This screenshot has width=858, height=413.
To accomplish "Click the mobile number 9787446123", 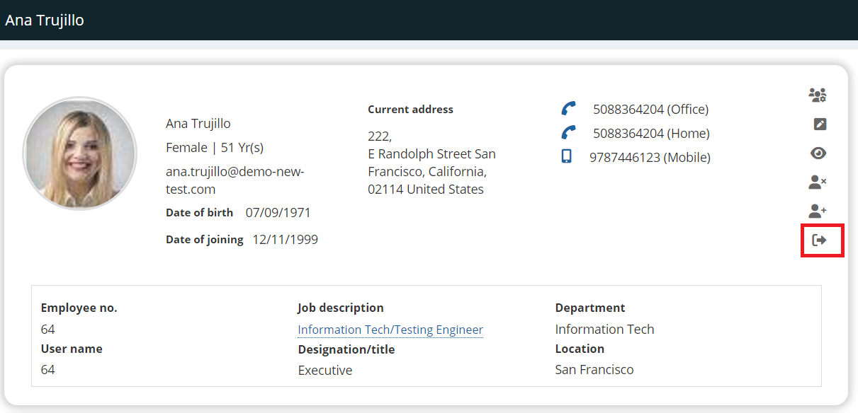I will click(x=650, y=158).
